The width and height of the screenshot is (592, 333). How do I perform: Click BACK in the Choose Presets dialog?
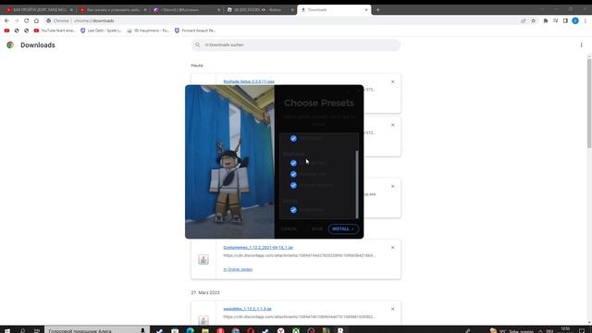[317, 229]
